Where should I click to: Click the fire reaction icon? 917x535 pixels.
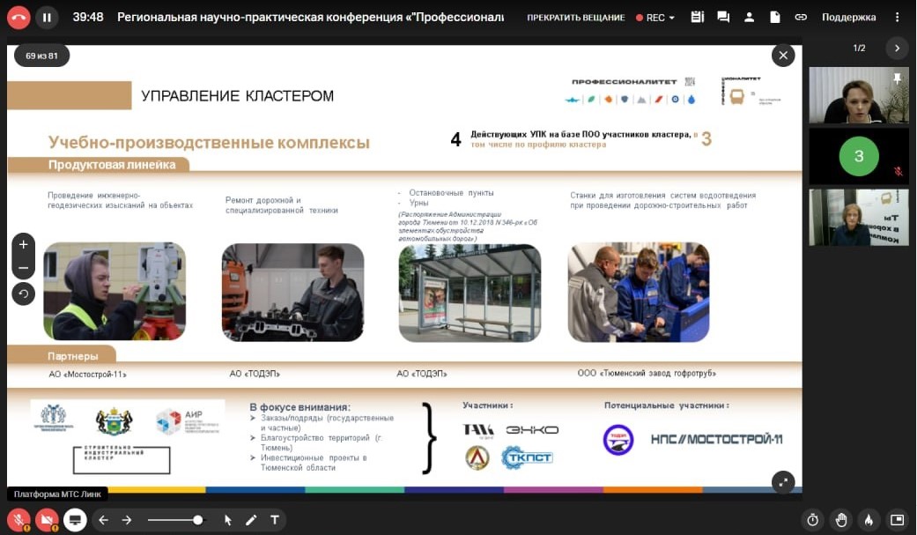pyautogui.click(x=869, y=520)
